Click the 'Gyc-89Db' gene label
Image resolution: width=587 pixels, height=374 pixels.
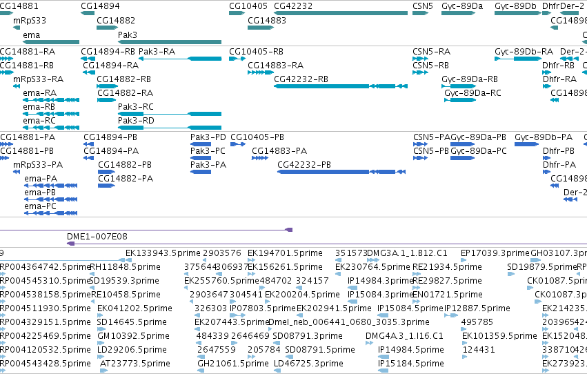tap(515, 6)
